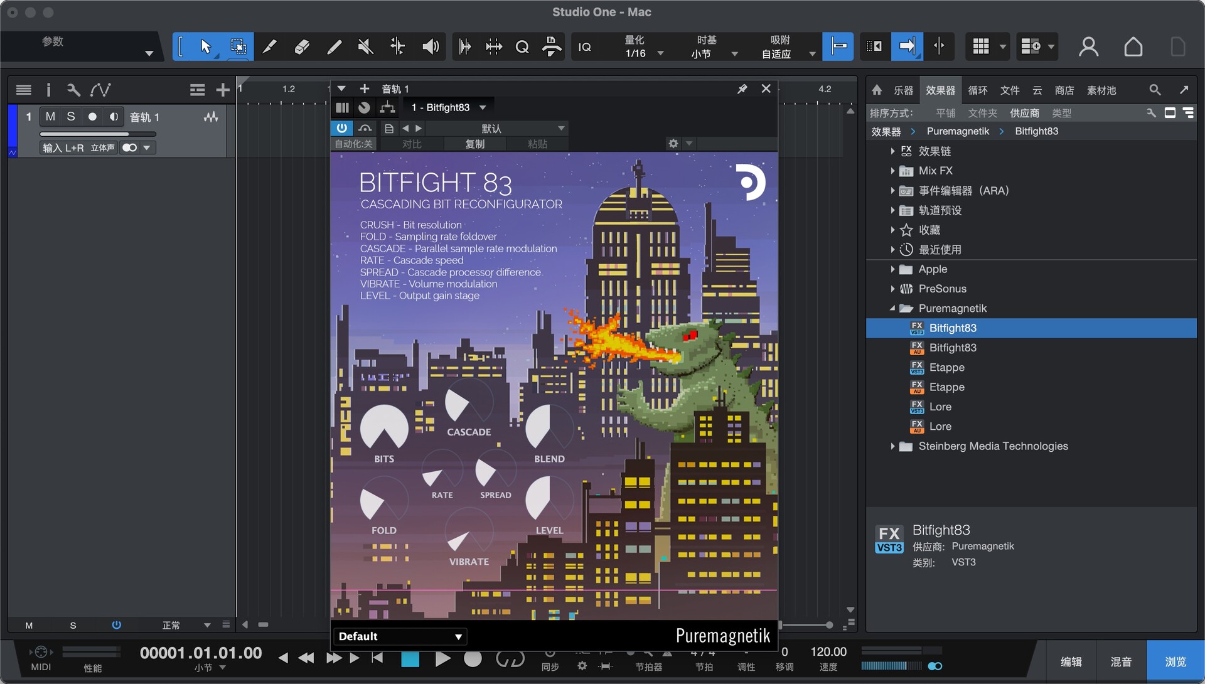Toggle autoscroll arrow button
Viewport: 1205px width, 684px height.
tap(907, 46)
